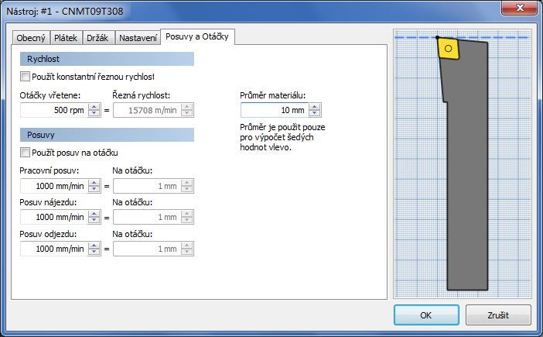Increase spindle speed with up arrow
Viewport: 543px width, 337px height.
coord(94,107)
